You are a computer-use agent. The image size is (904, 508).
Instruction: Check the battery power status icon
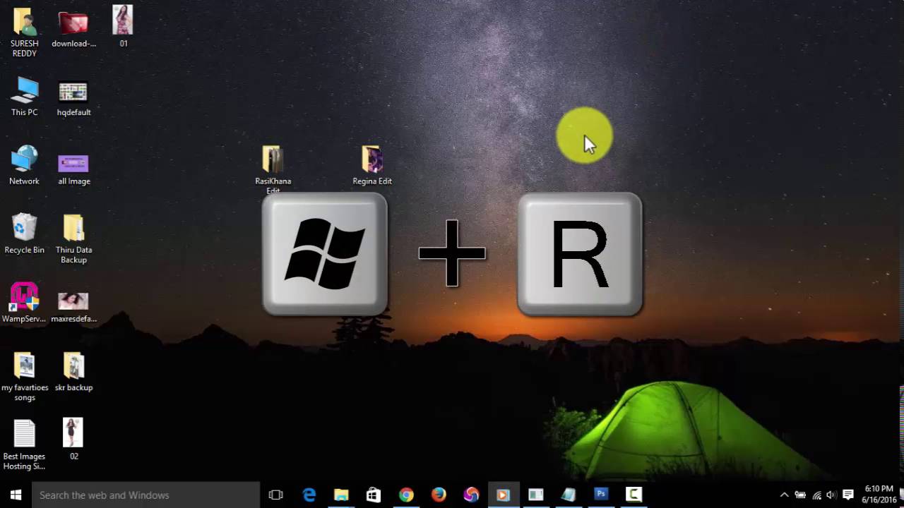[x=800, y=495]
